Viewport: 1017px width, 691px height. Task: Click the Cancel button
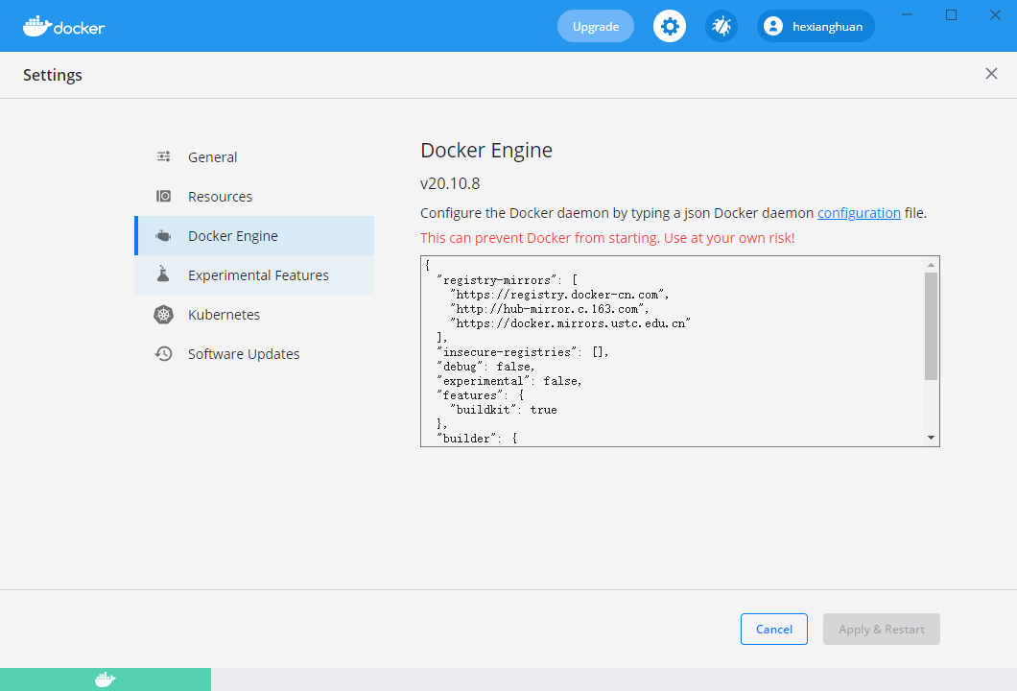pyautogui.click(x=773, y=629)
